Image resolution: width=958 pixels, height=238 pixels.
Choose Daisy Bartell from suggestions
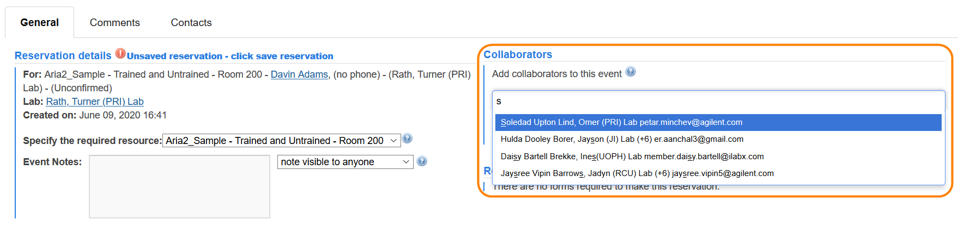pyautogui.click(x=632, y=156)
